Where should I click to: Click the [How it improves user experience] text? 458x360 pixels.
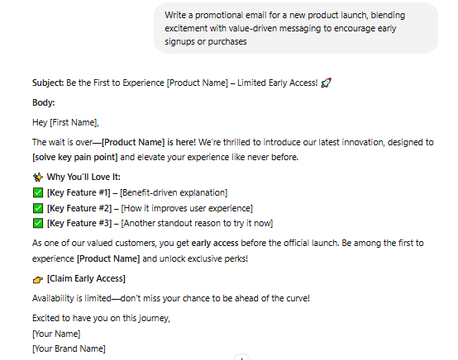tap(187, 208)
